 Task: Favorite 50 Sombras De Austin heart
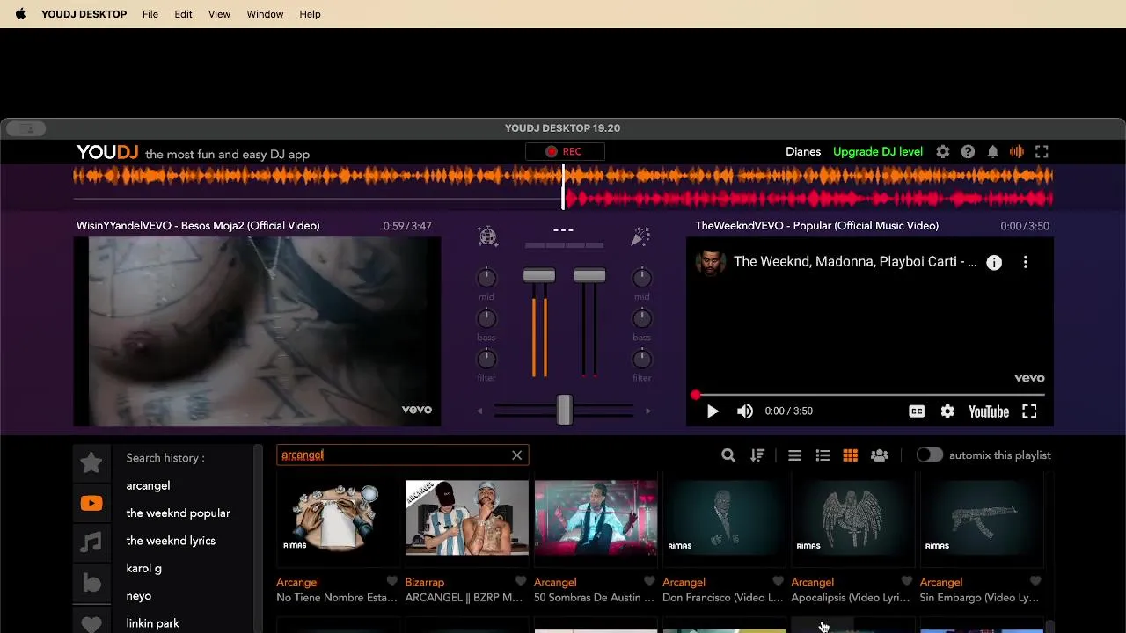click(x=649, y=581)
